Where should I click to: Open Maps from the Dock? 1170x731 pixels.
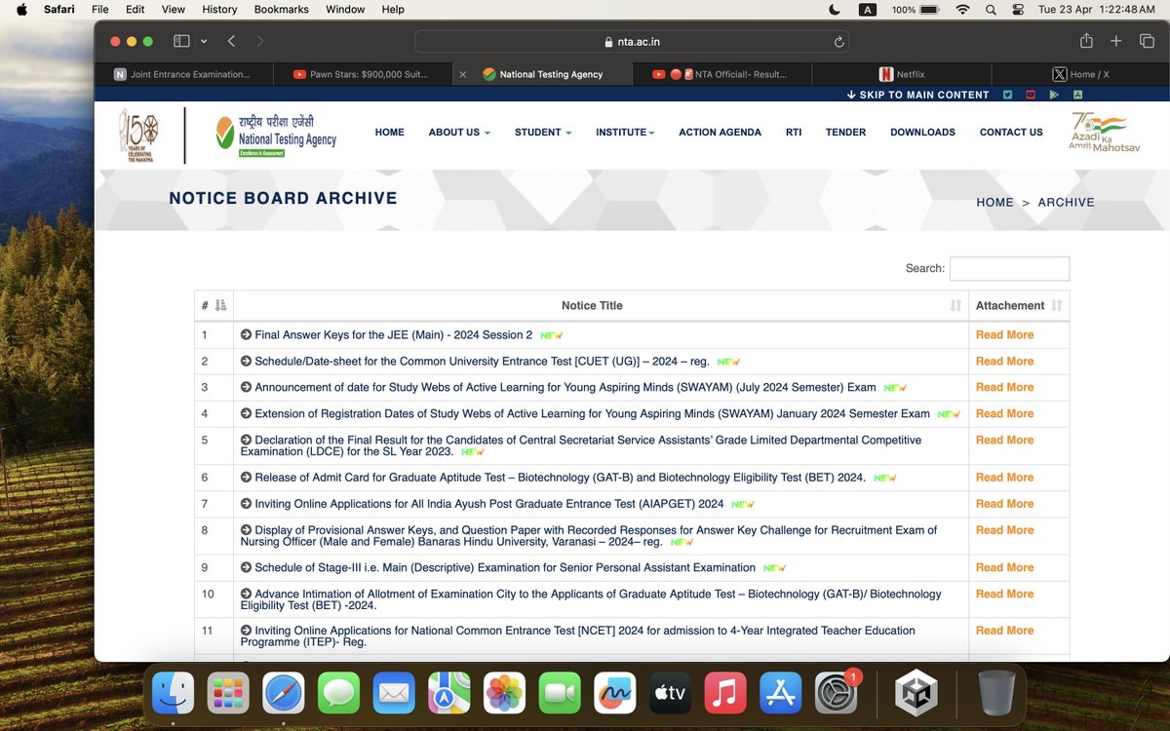point(449,693)
